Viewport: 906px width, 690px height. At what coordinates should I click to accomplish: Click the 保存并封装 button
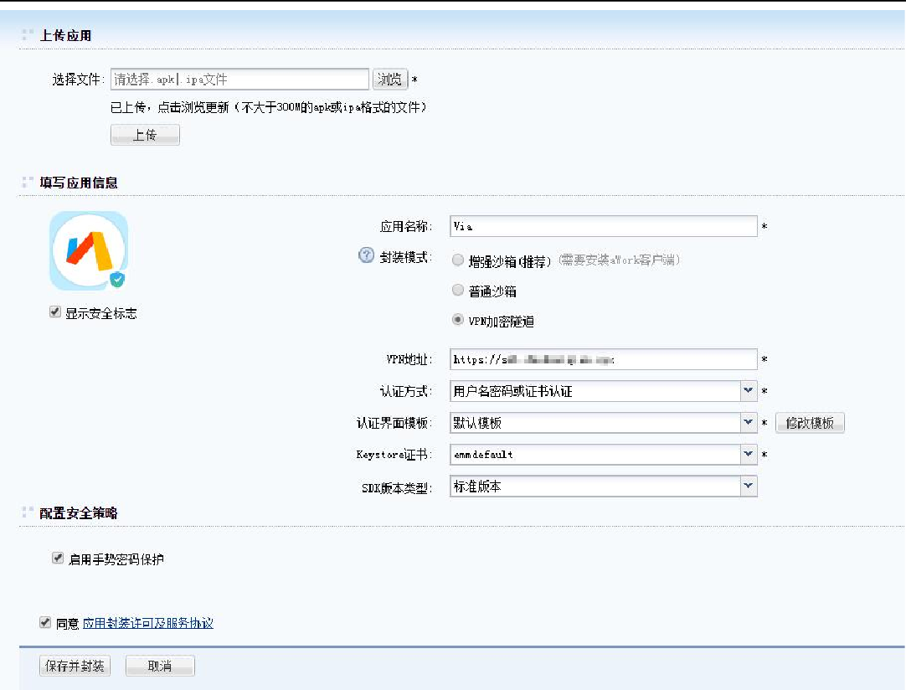pyautogui.click(x=75, y=666)
